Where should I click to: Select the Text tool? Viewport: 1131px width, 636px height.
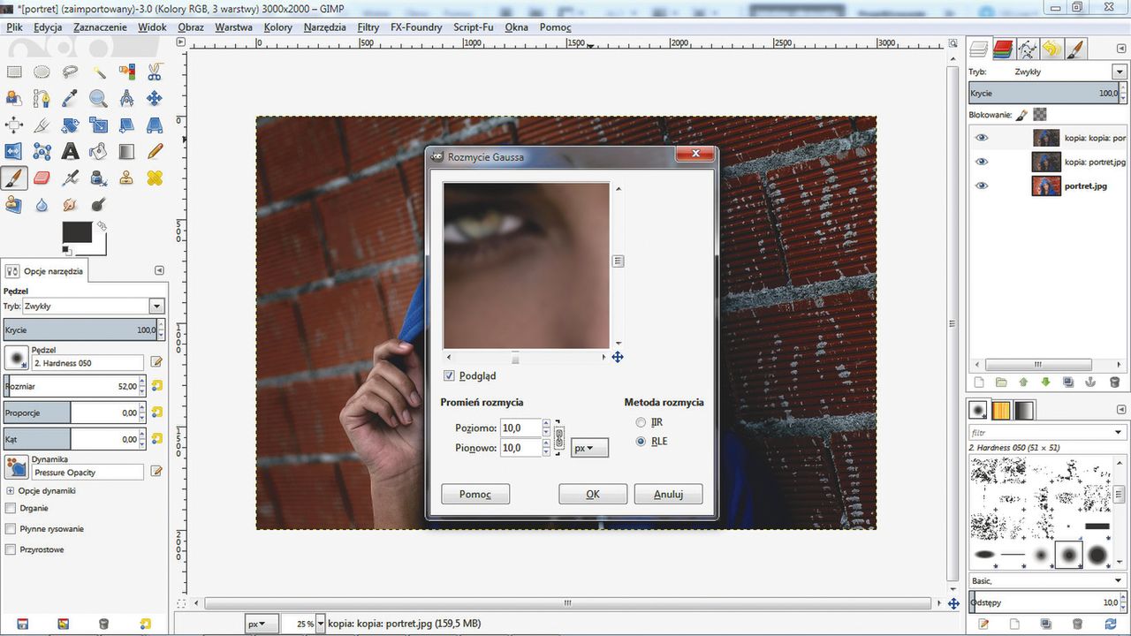coord(70,152)
